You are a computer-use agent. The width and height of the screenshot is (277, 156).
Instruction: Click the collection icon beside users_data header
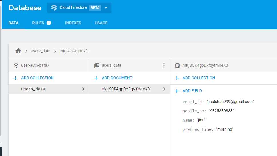[97, 66]
